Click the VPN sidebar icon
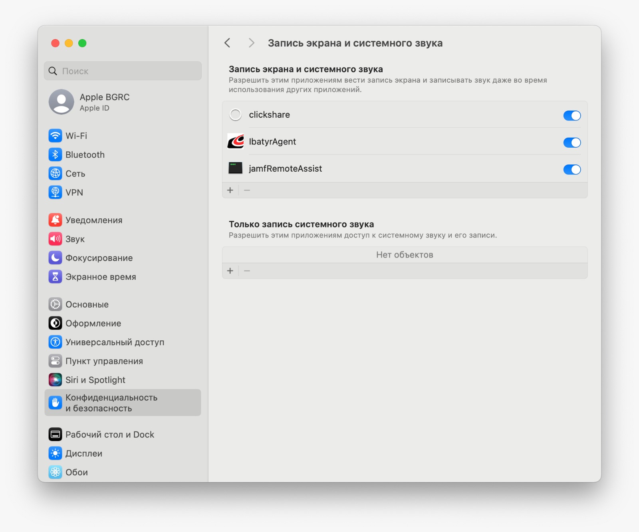 [x=55, y=192]
